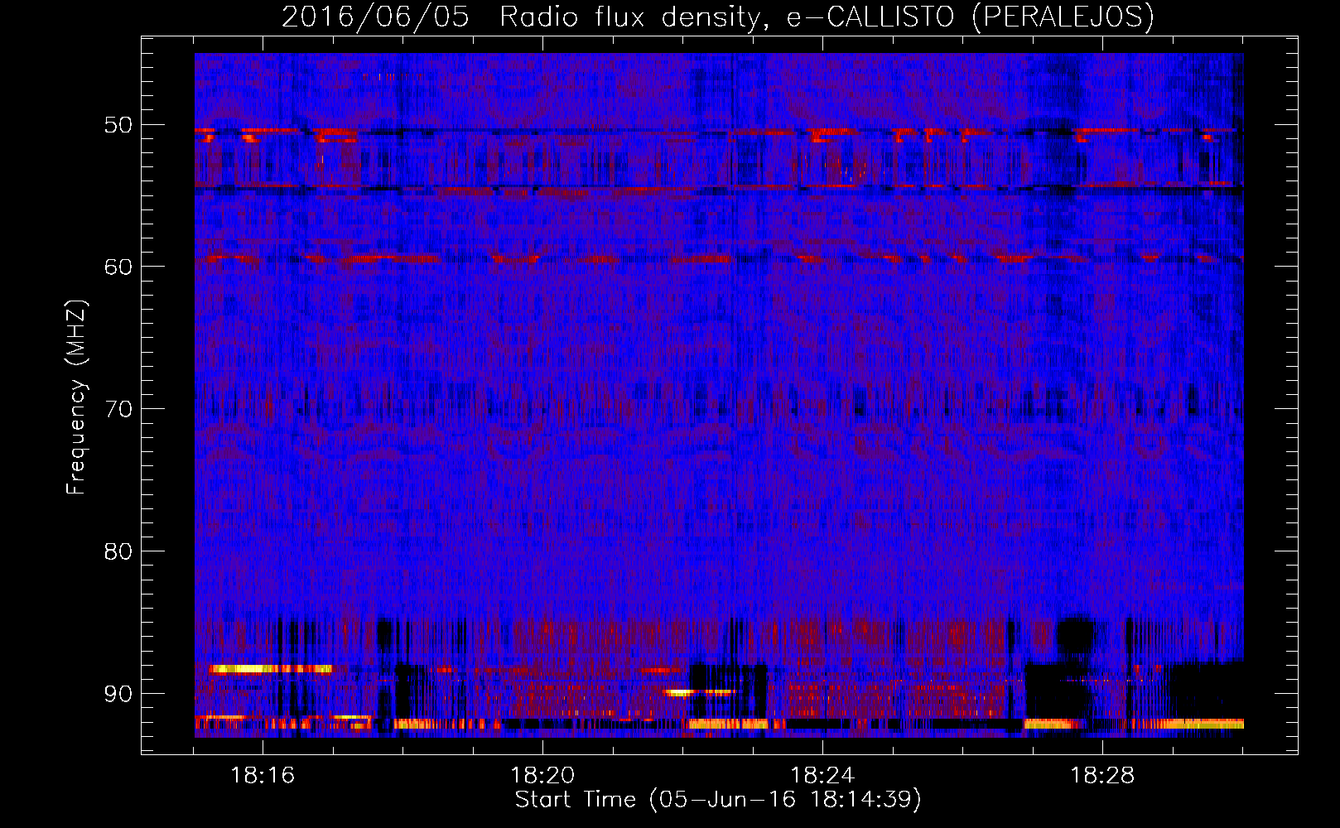1340x828 pixels.
Task: Click the 'Frequency (MHZ)' axis label
Action: pos(75,397)
